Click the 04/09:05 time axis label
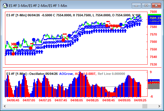164x111 pixels. point(124,100)
